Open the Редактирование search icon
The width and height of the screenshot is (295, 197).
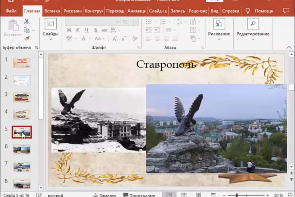(x=253, y=24)
